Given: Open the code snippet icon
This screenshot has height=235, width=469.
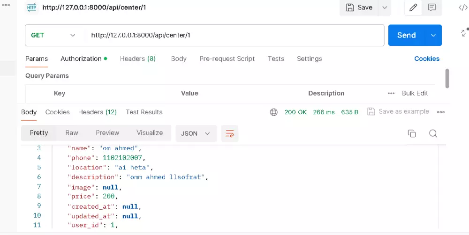Looking at the screenshot, I should point(462,7).
